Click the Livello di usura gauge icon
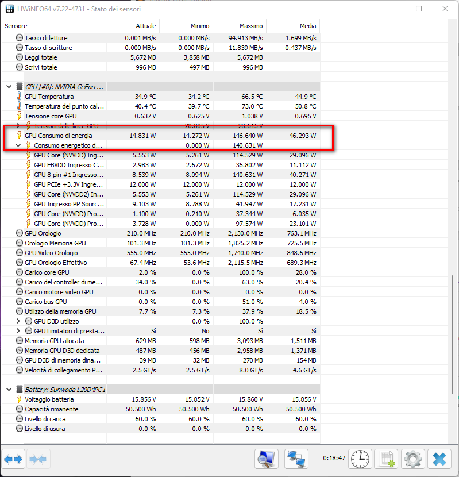Viewport: 459px width, 477px height. pos(20,429)
